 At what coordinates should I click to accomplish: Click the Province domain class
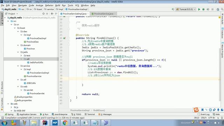pyautogui.click(x=29, y=49)
